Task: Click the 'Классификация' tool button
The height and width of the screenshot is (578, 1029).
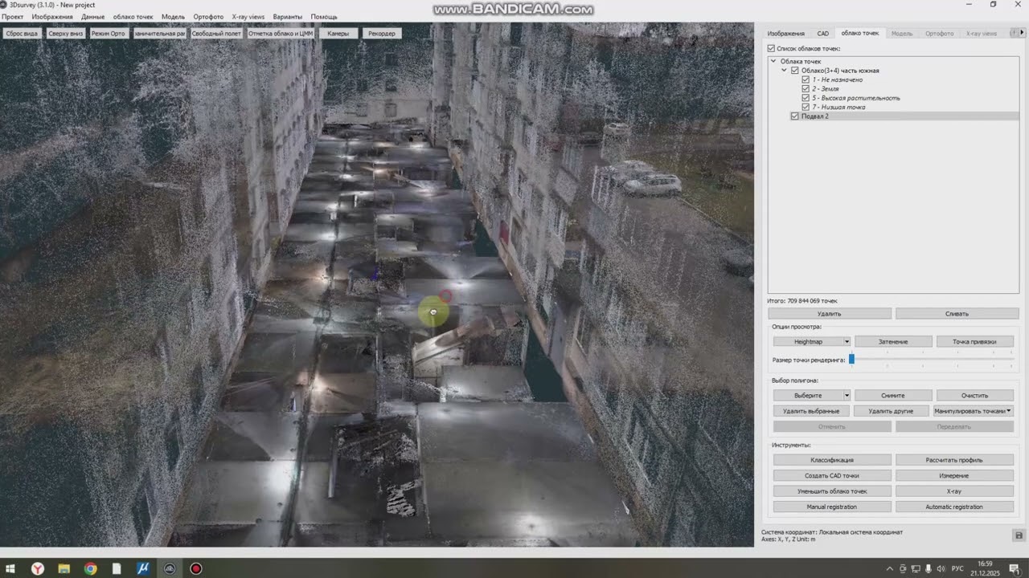Action: click(832, 460)
